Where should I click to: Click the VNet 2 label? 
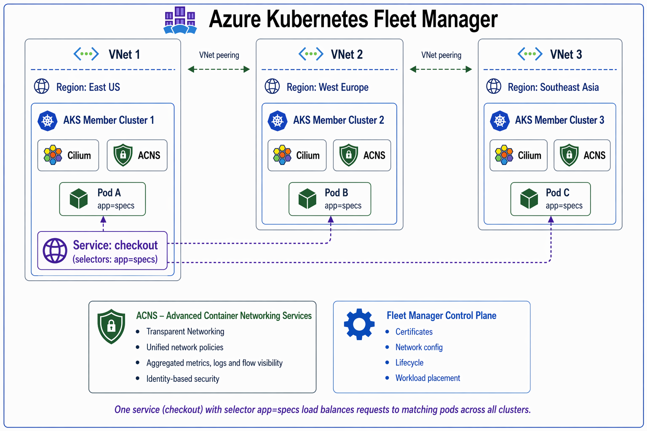[x=347, y=54]
